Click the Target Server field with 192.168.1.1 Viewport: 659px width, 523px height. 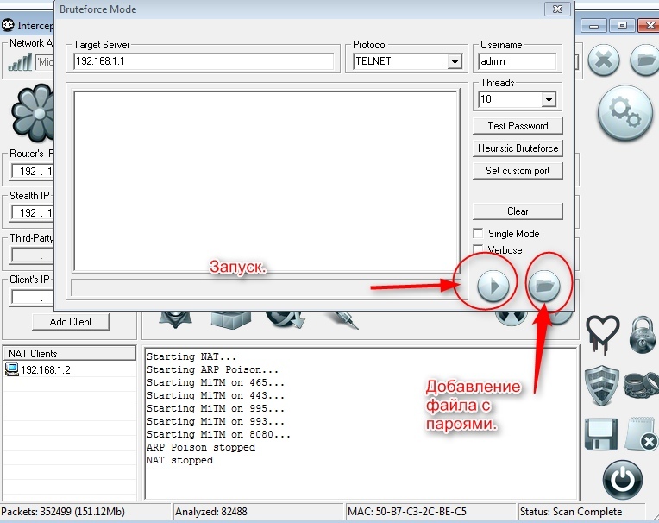tap(204, 62)
